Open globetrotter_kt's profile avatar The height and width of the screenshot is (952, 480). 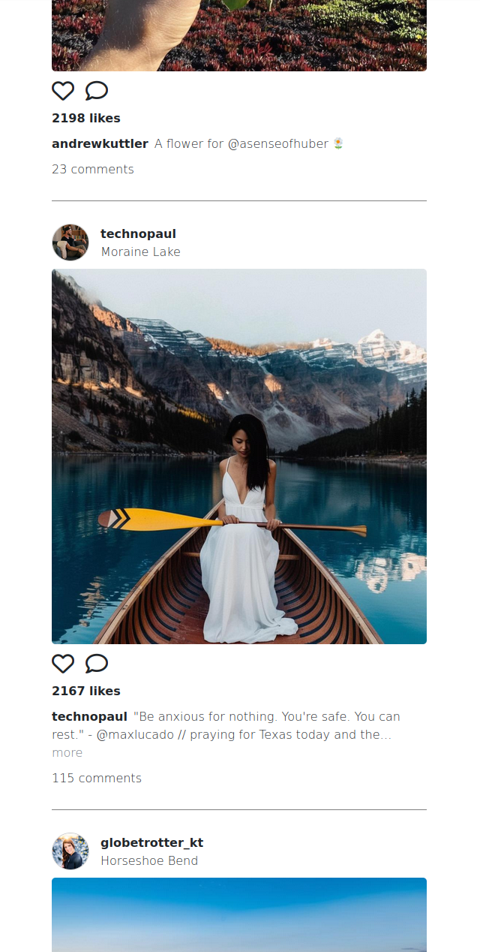click(x=70, y=851)
